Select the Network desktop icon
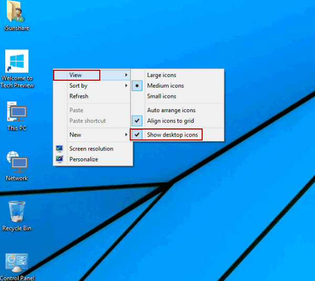 [x=17, y=161]
